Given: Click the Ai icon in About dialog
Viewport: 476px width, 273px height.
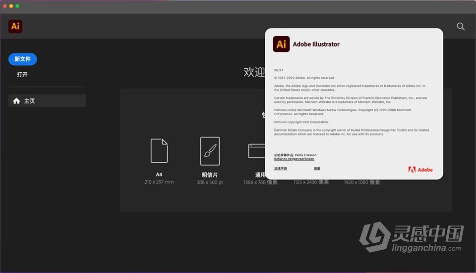Looking at the screenshot, I should (281, 44).
